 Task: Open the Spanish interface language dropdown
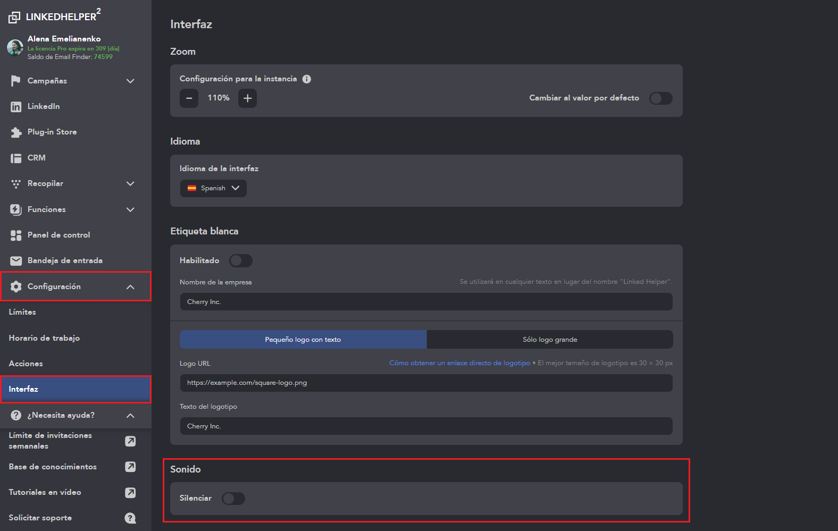213,188
